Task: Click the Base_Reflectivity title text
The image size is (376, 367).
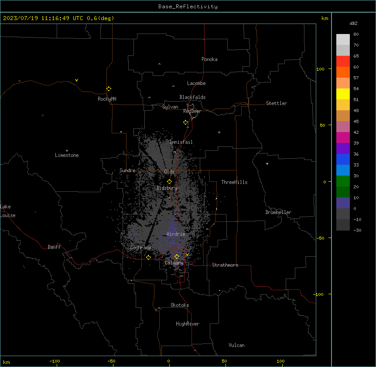Action: pyautogui.click(x=188, y=7)
